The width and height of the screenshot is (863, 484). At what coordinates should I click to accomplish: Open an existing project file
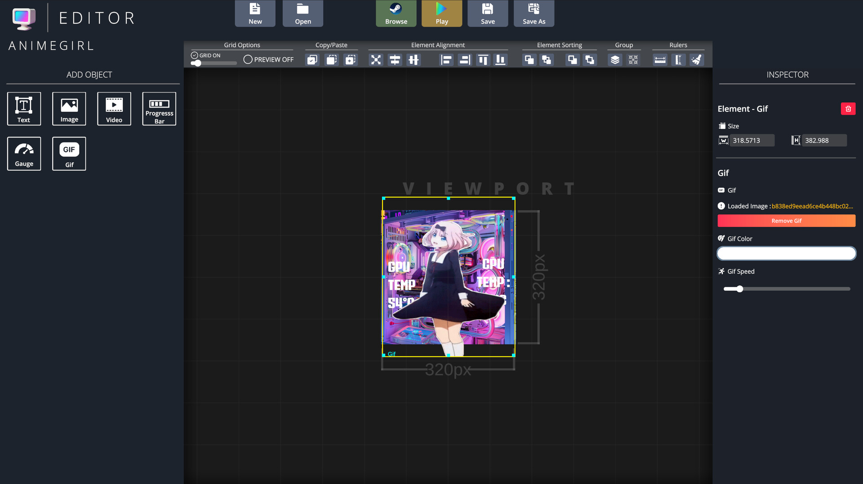tap(302, 13)
